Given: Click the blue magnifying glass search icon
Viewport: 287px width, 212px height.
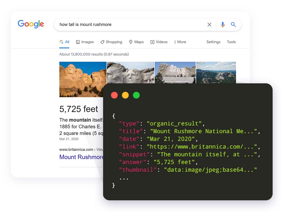Looking at the screenshot, I should [233, 24].
